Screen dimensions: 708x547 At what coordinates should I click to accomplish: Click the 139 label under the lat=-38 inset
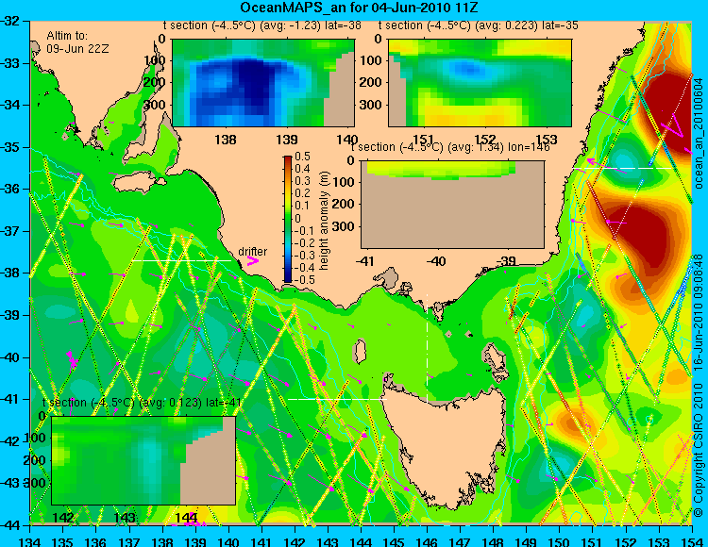click(287, 140)
